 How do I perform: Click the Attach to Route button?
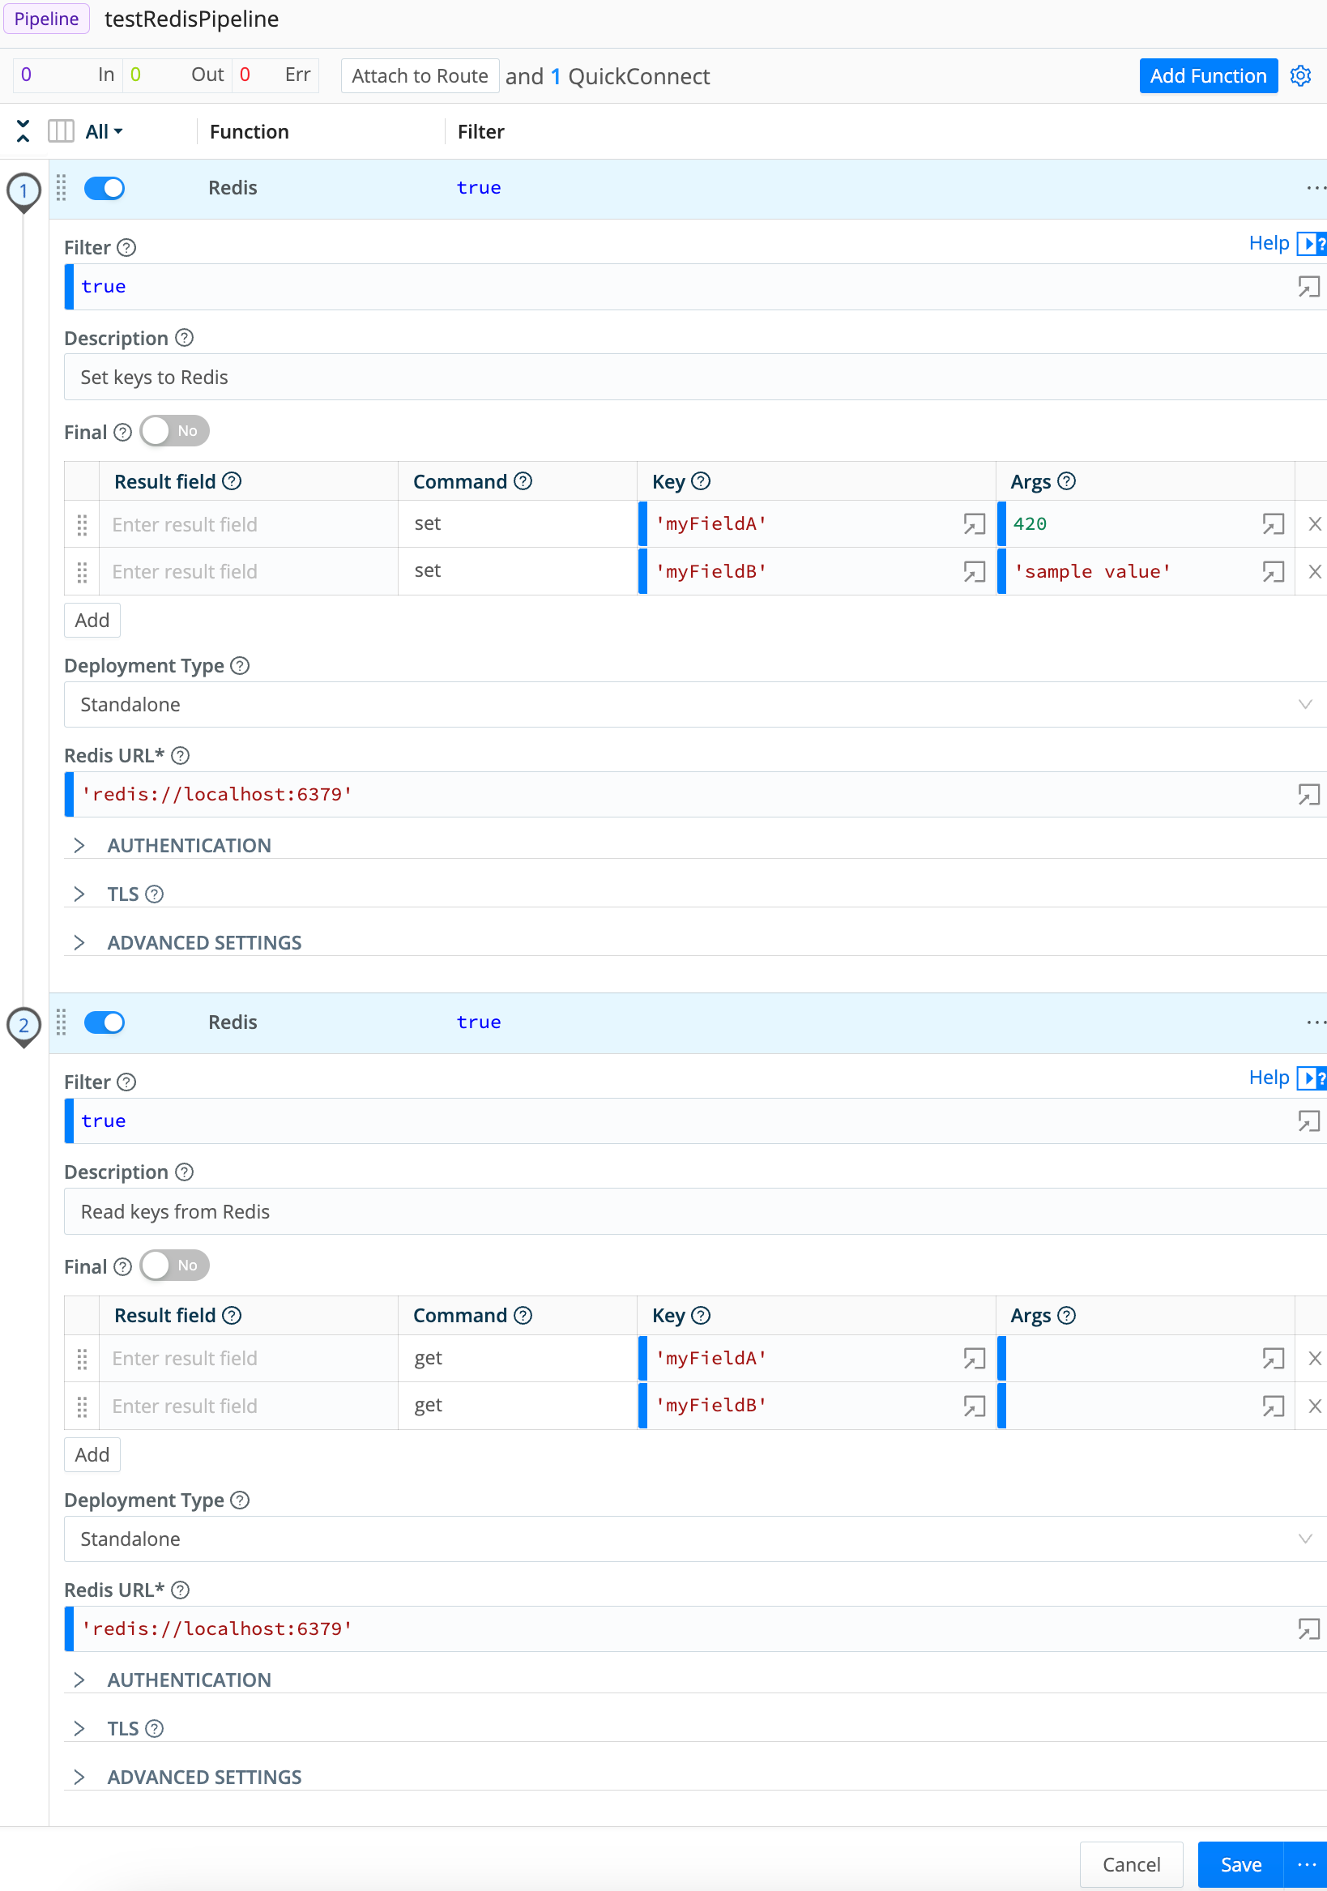click(420, 76)
